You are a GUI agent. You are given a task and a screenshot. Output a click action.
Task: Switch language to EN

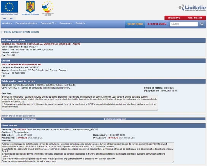(12, 19)
